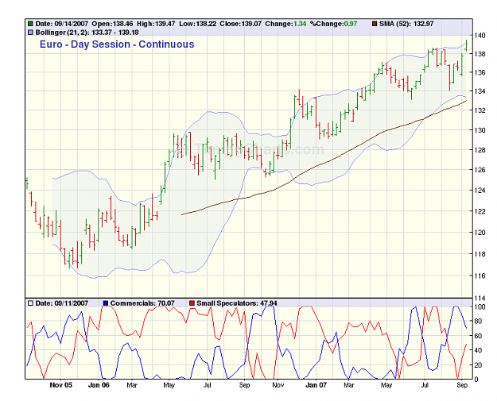Click the 140 price axis label
Screen dimensions: 497x401
[480, 36]
